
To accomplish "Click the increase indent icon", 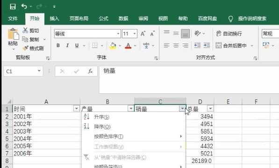I will pos(207,45).
